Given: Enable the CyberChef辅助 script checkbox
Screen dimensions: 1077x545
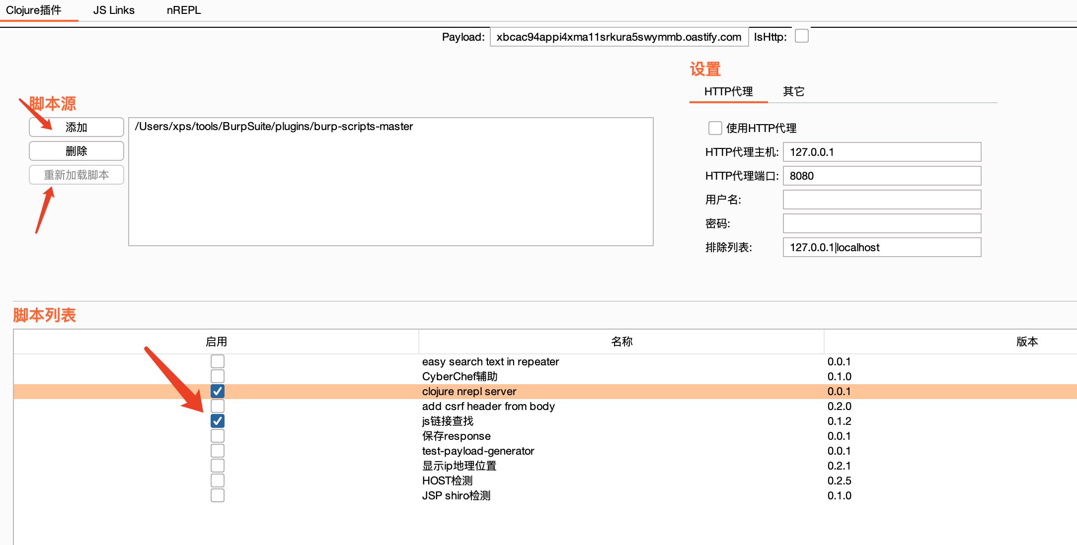Looking at the screenshot, I should (x=217, y=376).
